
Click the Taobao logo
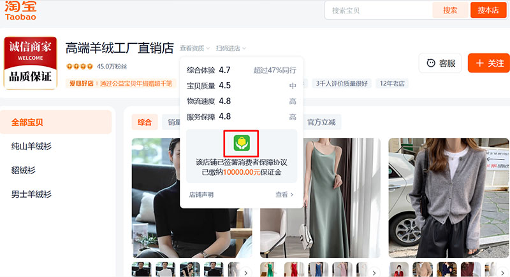(21, 11)
